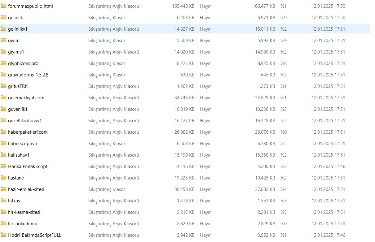Select the Hodri_BakimdaScriptFULL archive icon

click(3, 235)
